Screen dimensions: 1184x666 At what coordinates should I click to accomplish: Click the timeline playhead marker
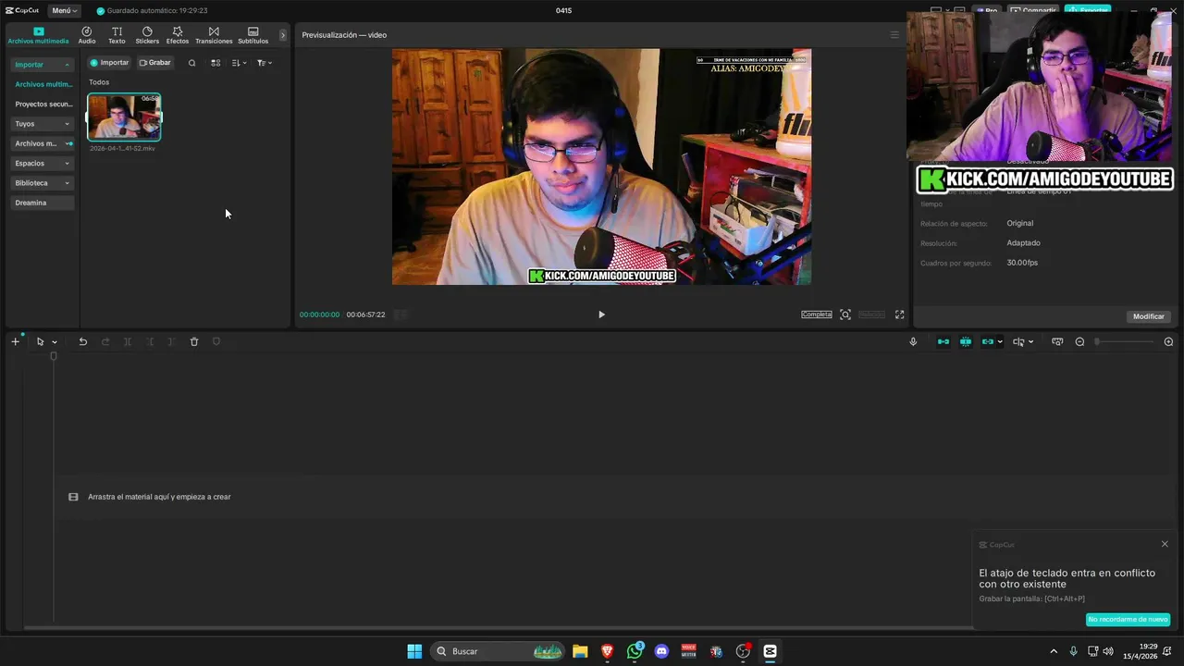pyautogui.click(x=54, y=356)
